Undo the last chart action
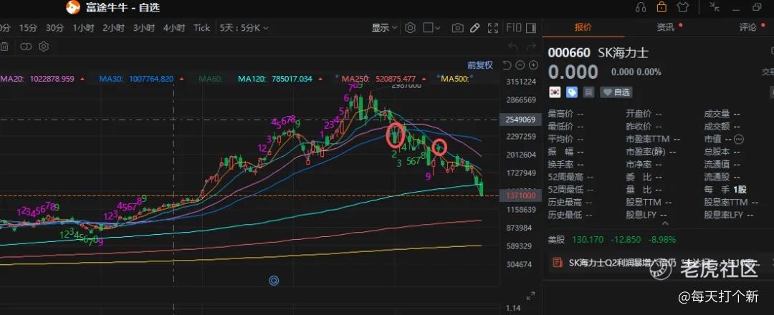 513,47
